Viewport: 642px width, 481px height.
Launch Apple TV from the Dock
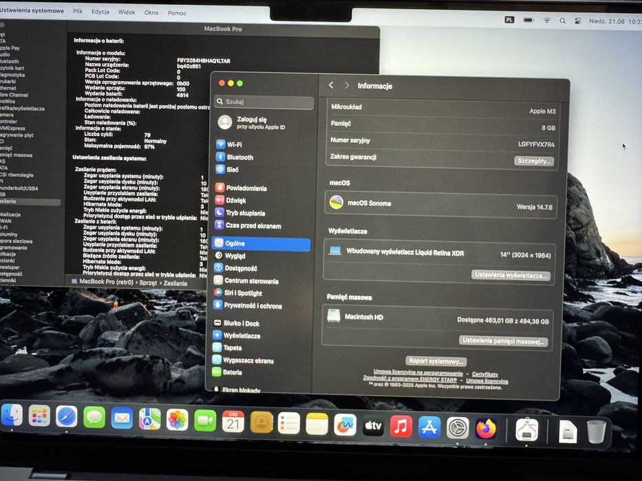tap(373, 425)
